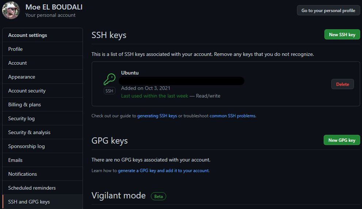The image size is (362, 209).
Task: Click the Beta badge beside Vigilant mode
Action: click(159, 196)
